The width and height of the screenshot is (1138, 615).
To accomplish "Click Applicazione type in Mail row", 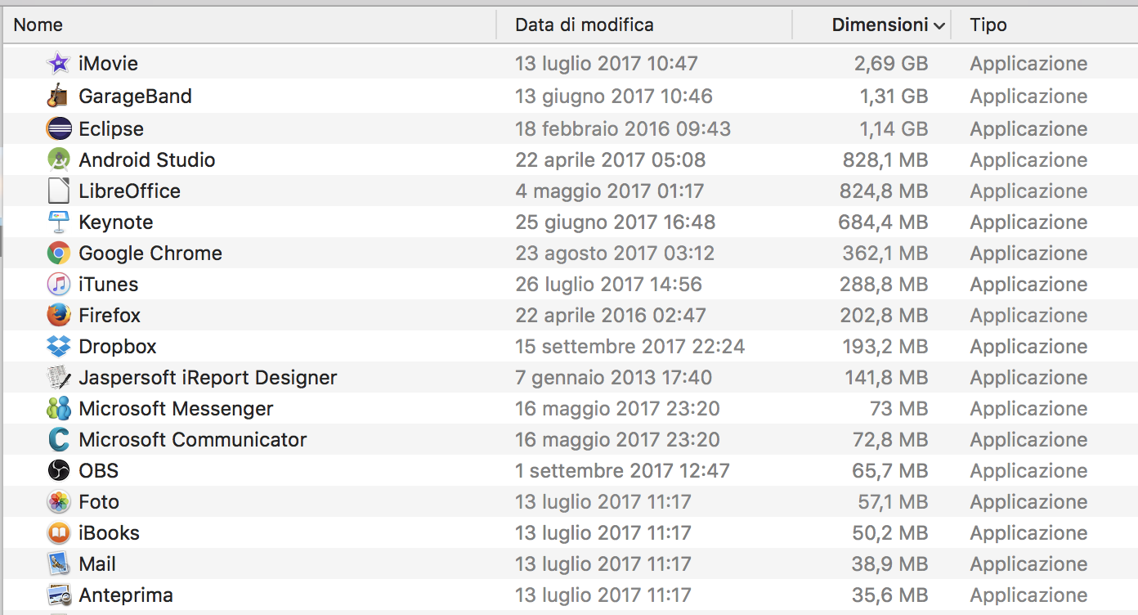I will 1028,563.
